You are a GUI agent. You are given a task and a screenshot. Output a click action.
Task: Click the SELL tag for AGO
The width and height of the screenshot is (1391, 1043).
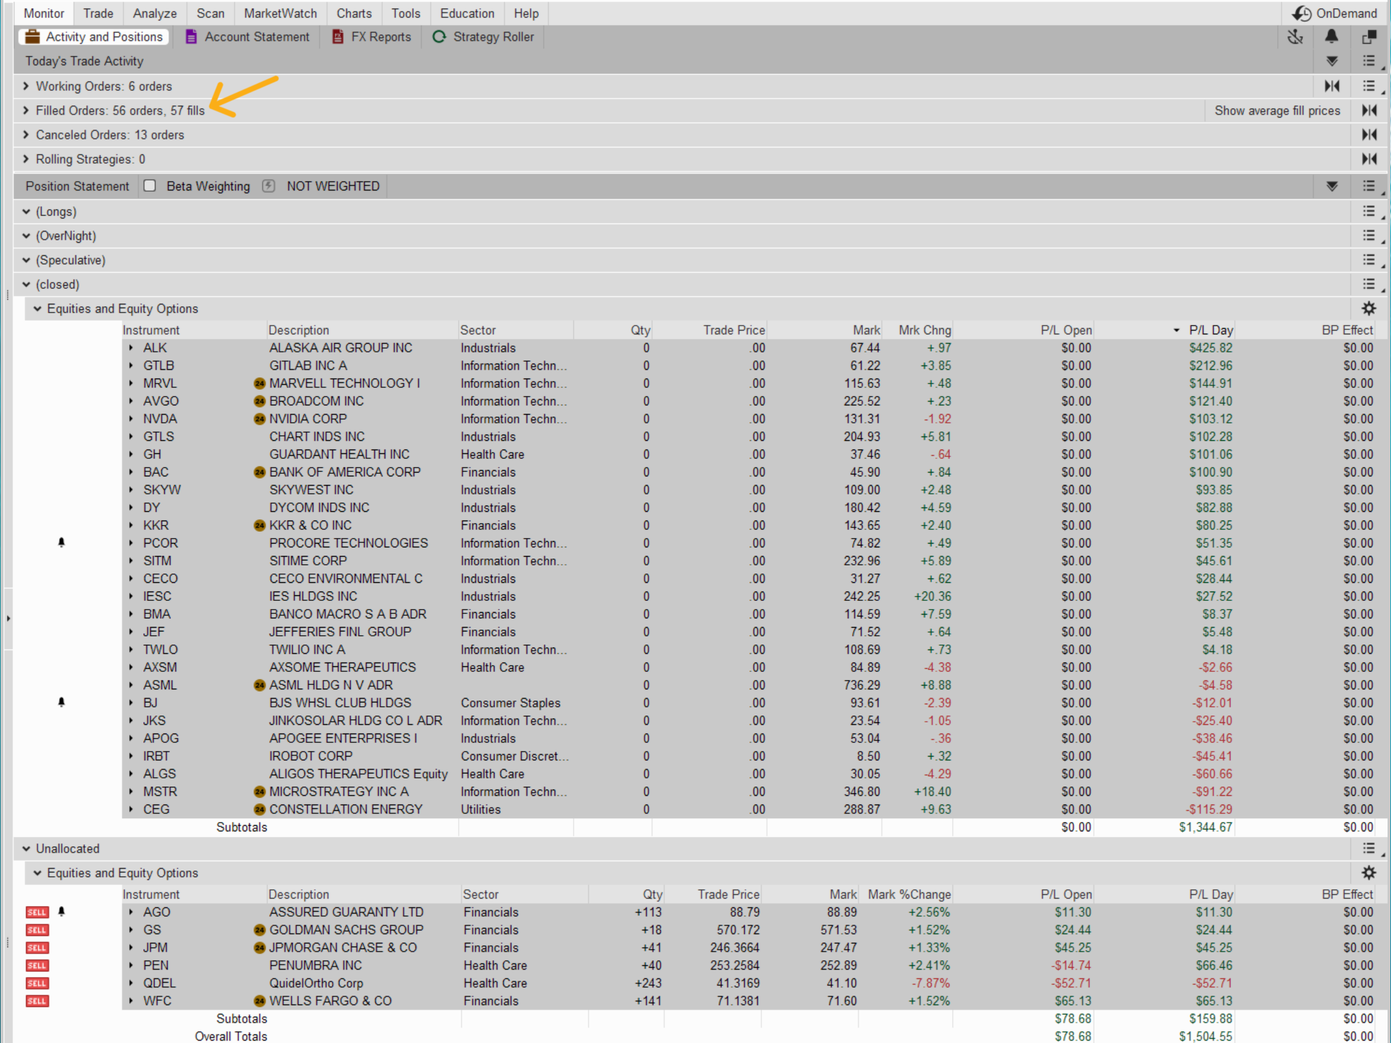point(37,912)
